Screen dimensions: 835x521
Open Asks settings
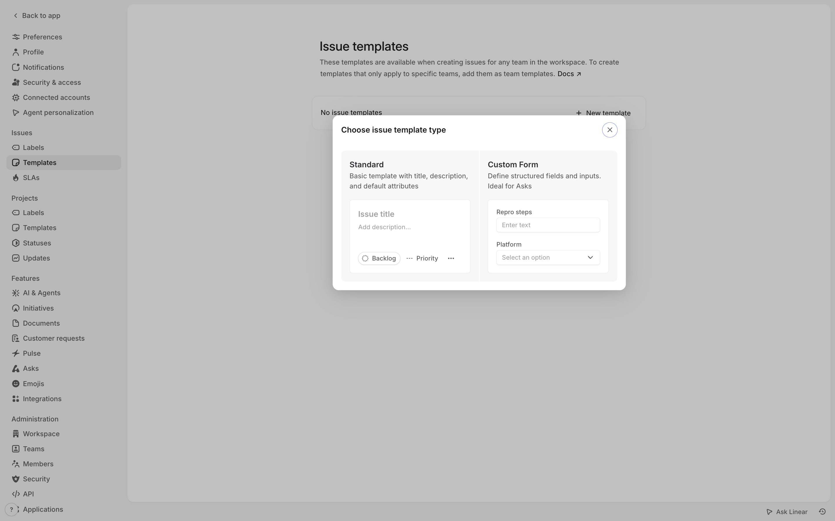point(63,369)
